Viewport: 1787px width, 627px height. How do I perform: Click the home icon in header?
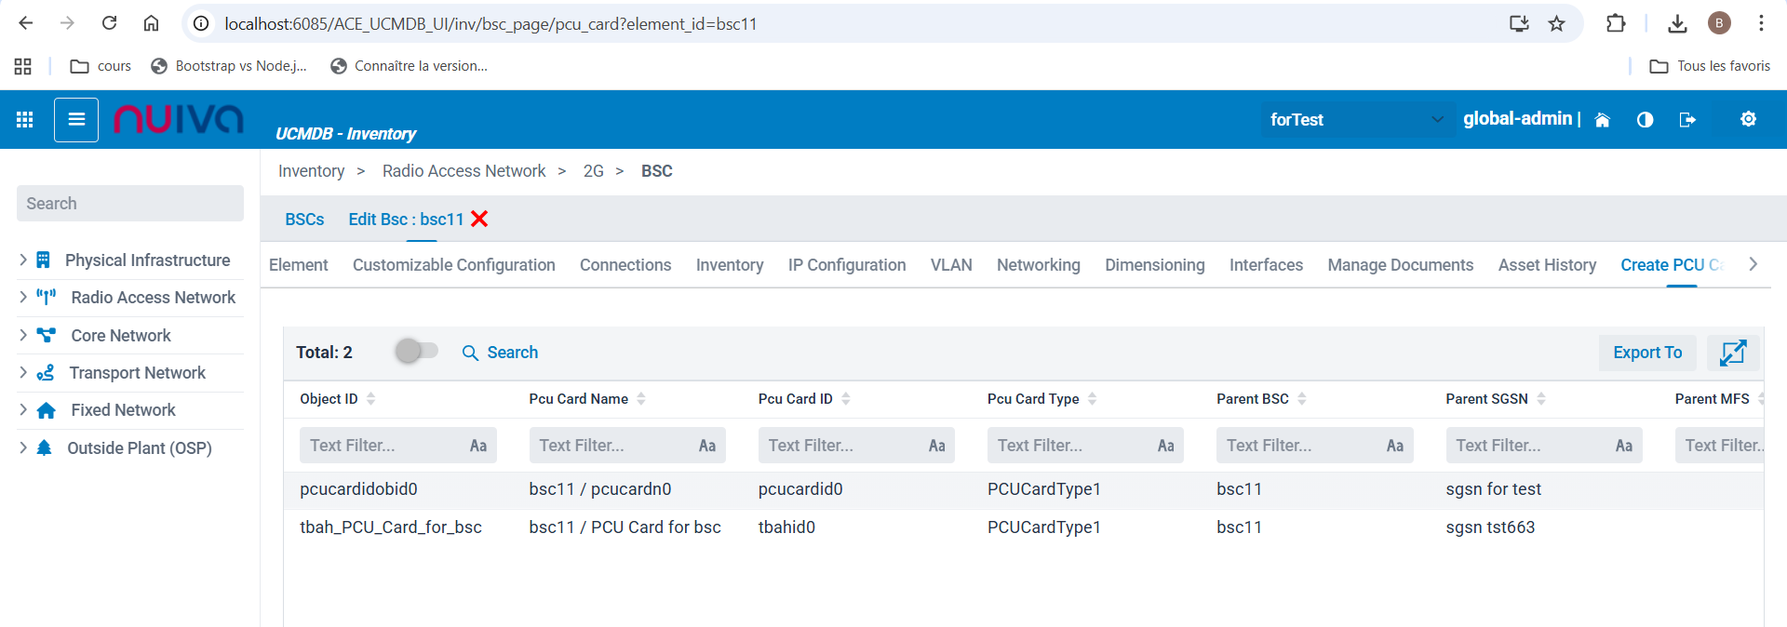tap(1602, 120)
